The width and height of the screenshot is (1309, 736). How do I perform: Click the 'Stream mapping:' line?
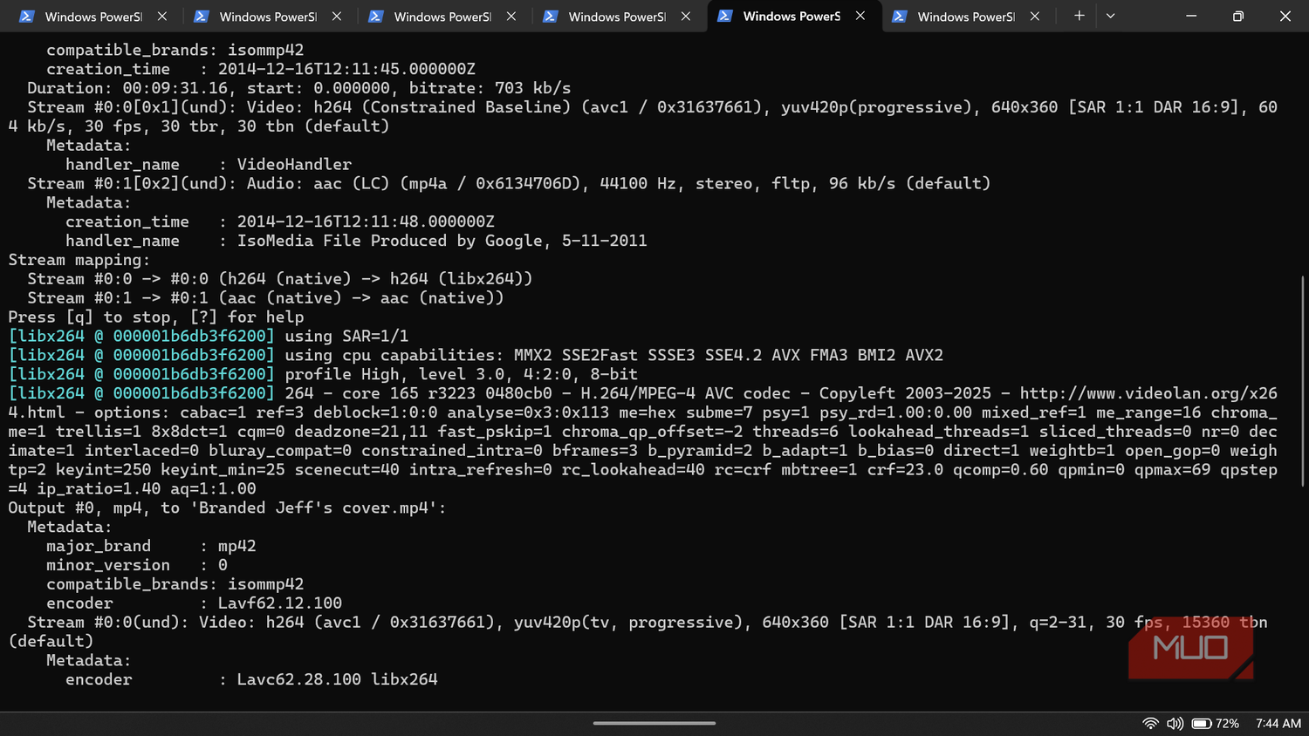(x=79, y=260)
